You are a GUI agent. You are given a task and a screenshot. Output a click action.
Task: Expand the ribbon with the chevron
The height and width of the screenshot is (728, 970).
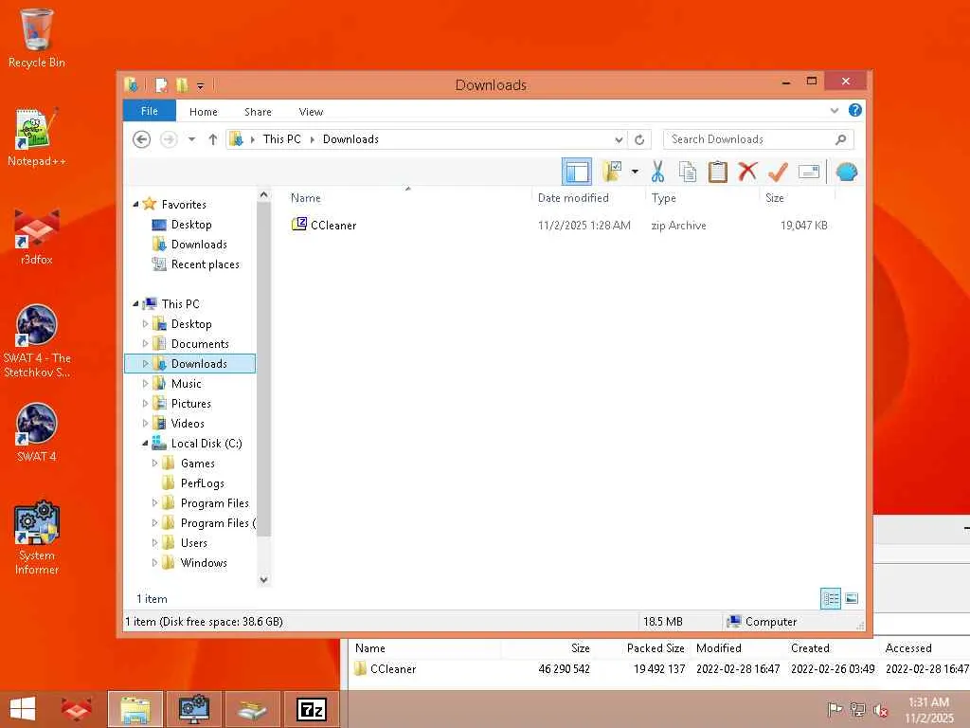[x=834, y=111]
